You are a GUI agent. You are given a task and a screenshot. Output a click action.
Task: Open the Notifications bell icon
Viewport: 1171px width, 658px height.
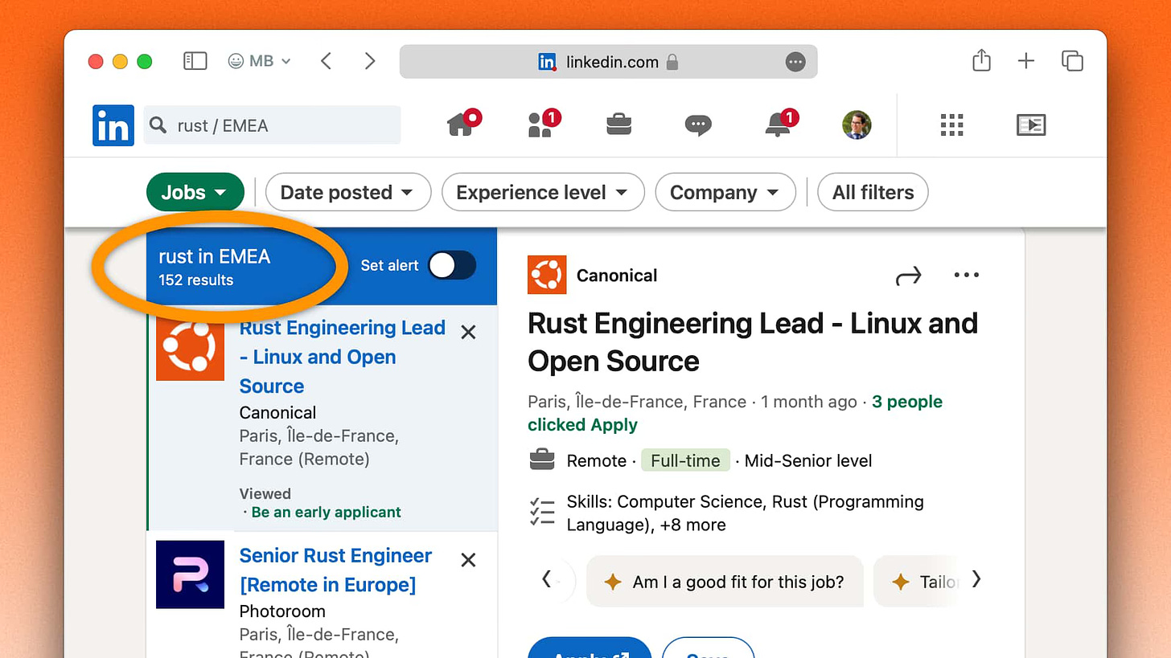(x=779, y=124)
